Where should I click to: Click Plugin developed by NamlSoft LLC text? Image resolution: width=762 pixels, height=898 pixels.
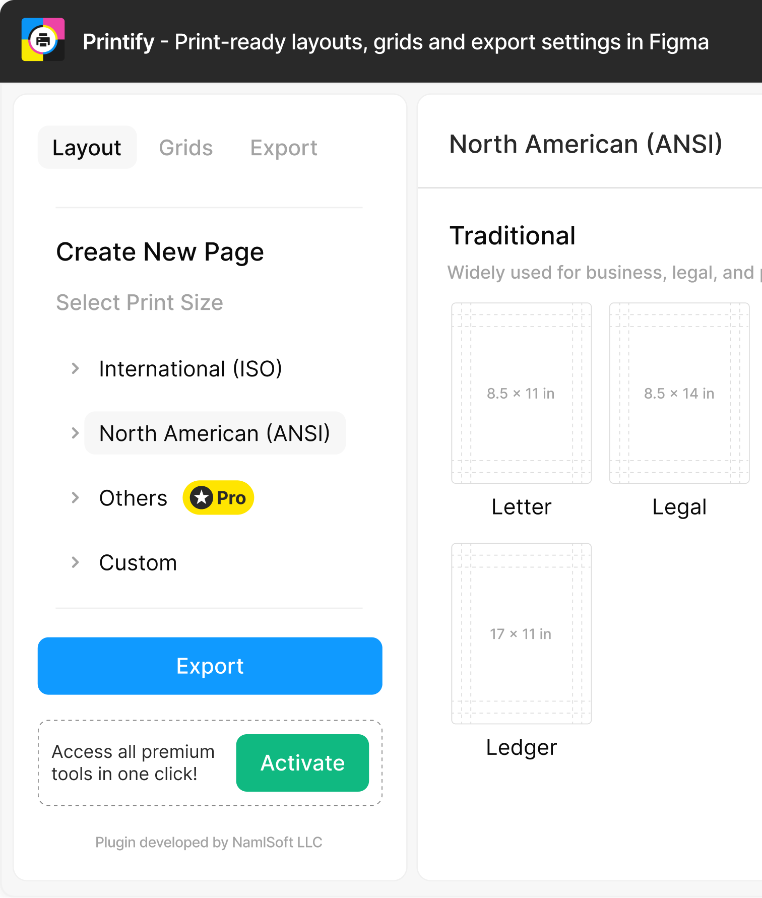pyautogui.click(x=209, y=842)
